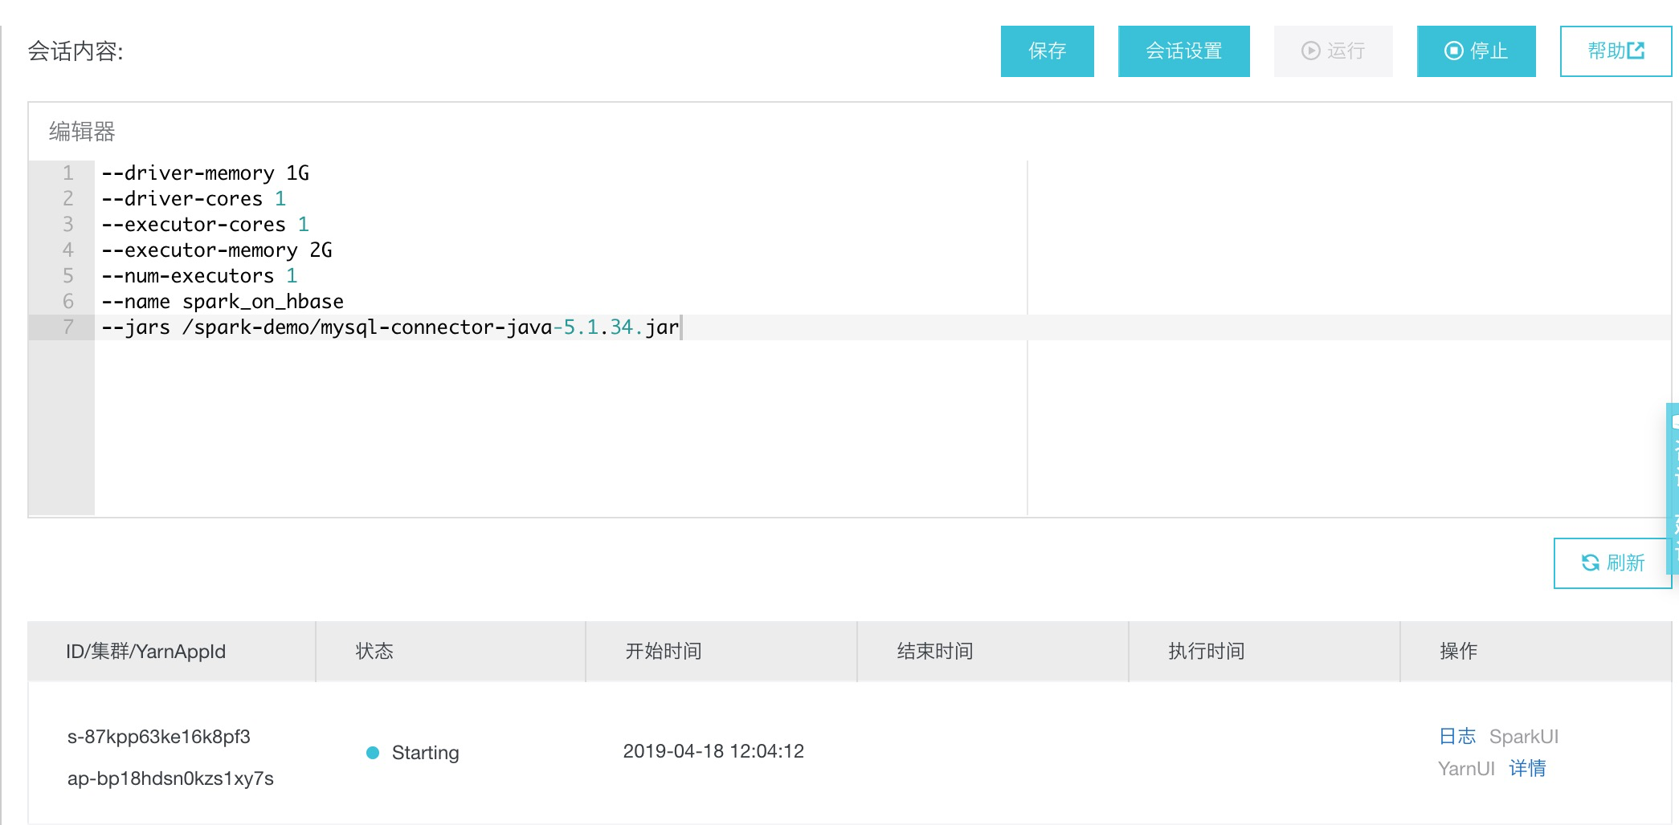Open 会话设置 session settings
This screenshot has height=825, width=1679.
tap(1183, 51)
